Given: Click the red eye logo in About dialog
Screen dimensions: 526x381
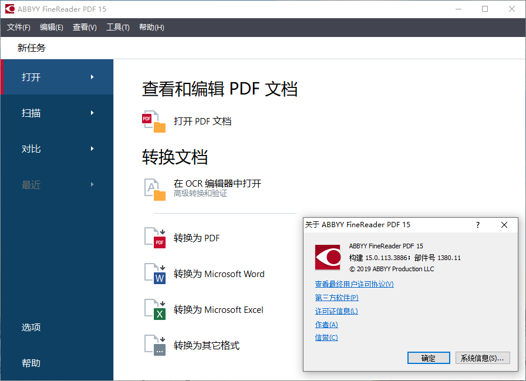Looking at the screenshot, I should click(x=328, y=257).
